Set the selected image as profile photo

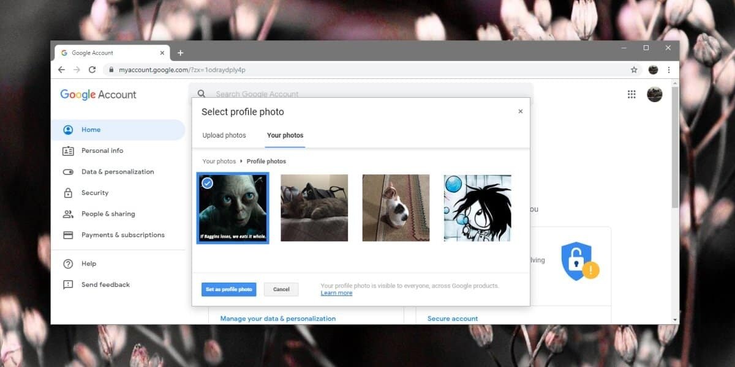click(228, 289)
